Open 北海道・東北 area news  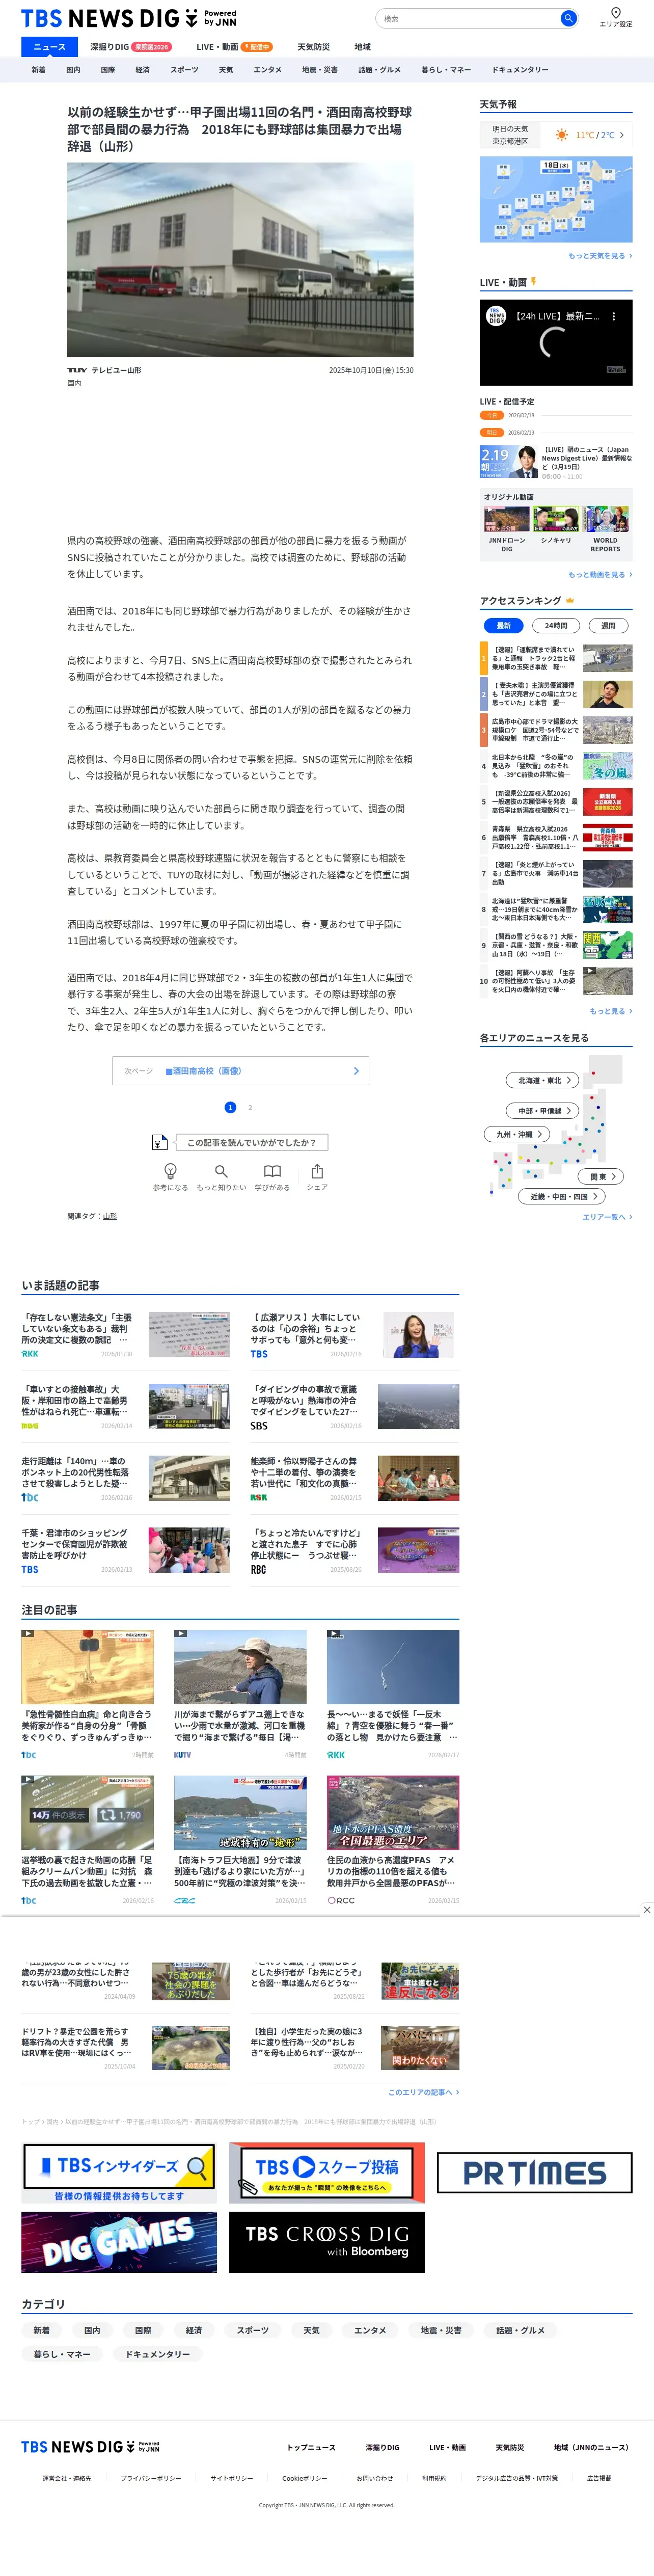543,1080
